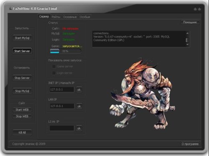
Task: Confirm the LAN IP with its ok button
Action: tap(79, 106)
